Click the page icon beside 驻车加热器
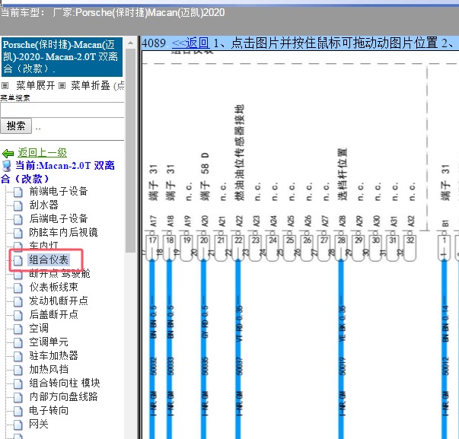The height and width of the screenshot is (439, 459). 18,356
